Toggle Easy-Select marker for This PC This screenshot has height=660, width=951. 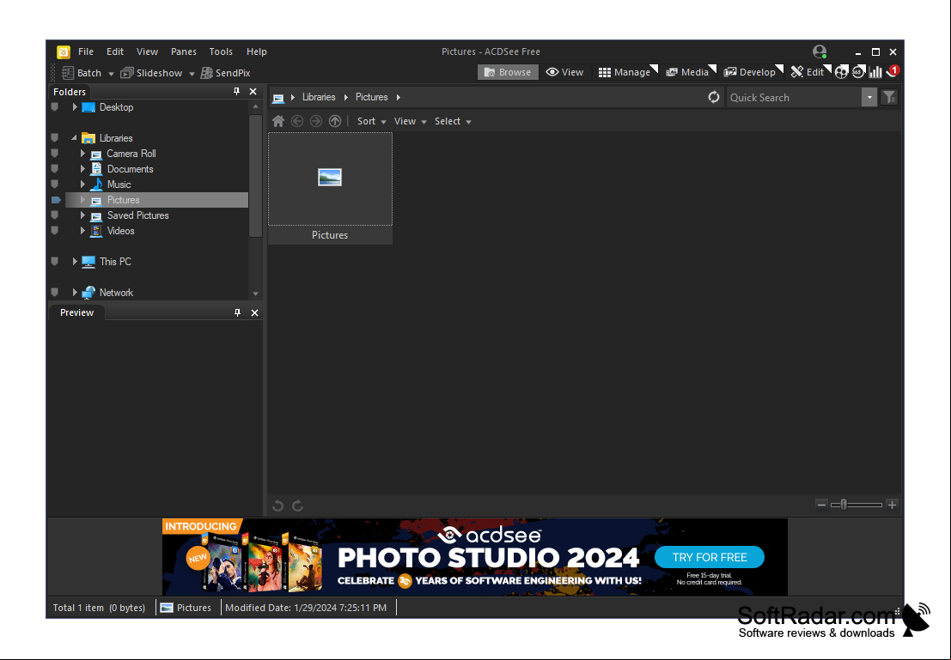coord(55,261)
